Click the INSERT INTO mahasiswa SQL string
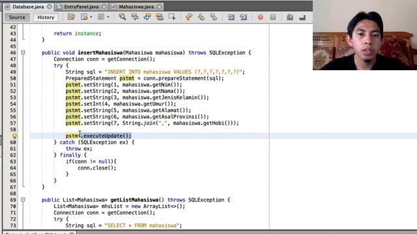This screenshot has height=234, width=417. pyautogui.click(x=173, y=72)
